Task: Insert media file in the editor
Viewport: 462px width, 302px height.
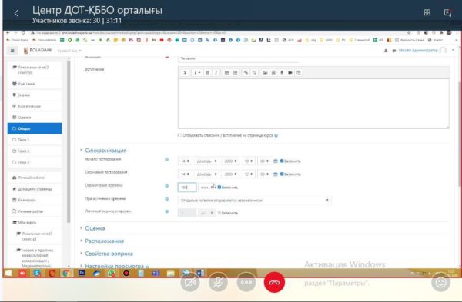Action: coord(273,73)
